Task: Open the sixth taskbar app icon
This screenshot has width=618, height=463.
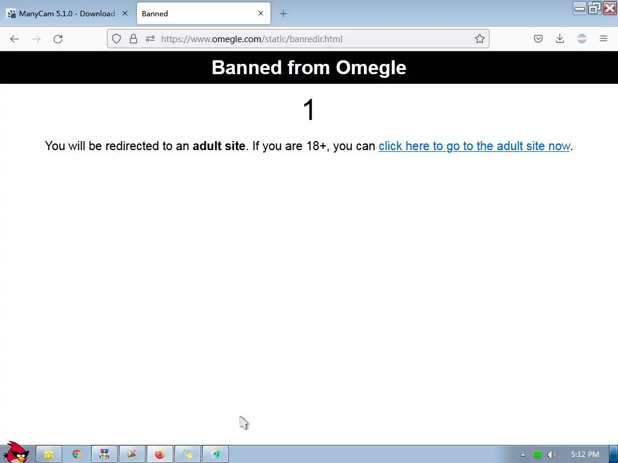Action: (x=188, y=455)
